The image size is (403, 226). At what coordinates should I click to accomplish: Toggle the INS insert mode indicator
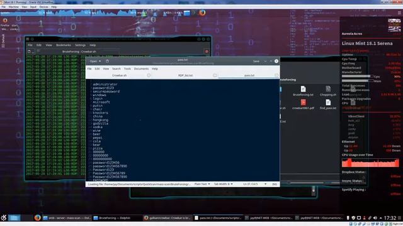tap(275, 184)
